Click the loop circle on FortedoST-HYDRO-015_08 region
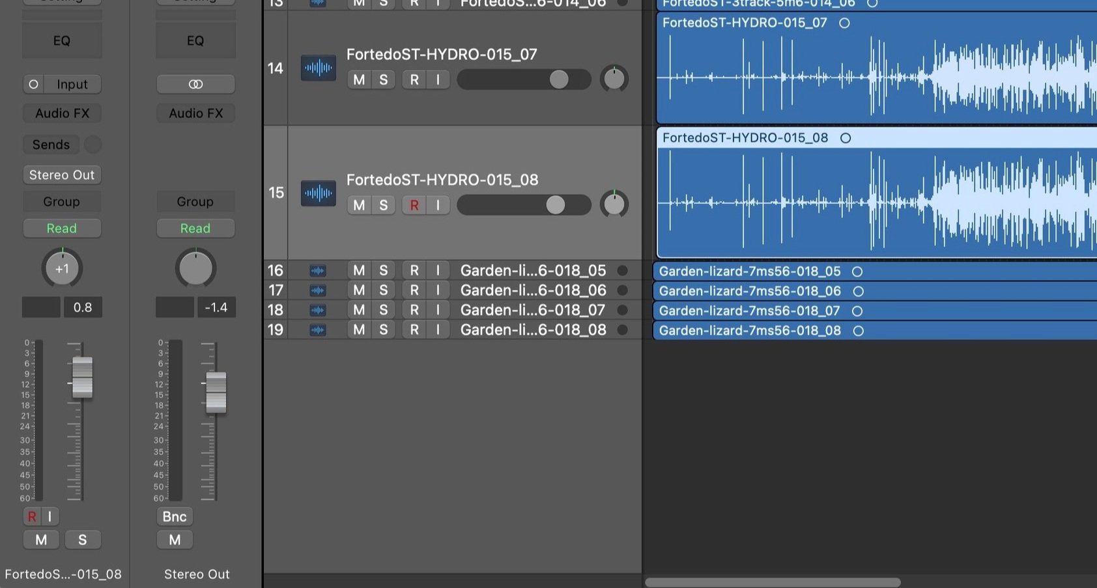 tap(846, 138)
